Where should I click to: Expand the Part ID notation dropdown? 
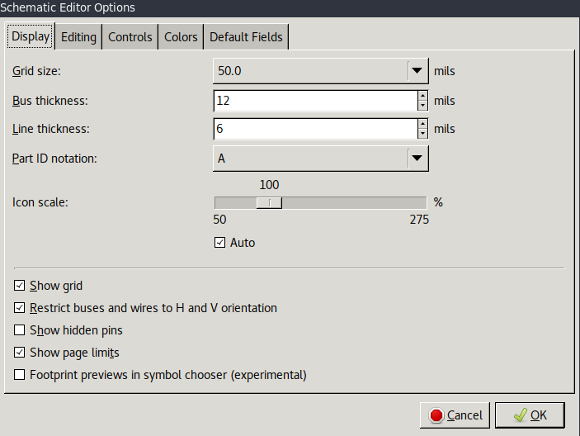tap(417, 158)
